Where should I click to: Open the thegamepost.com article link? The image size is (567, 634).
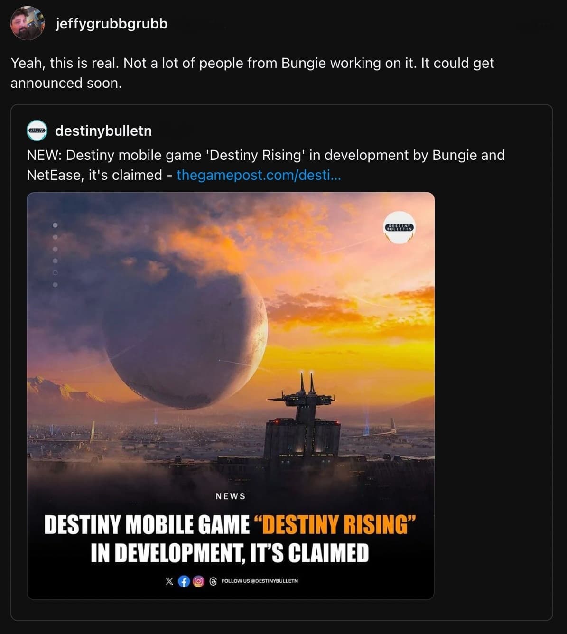(259, 175)
